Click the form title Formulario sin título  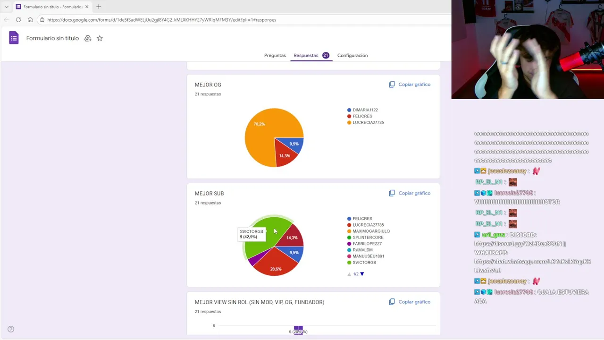point(52,38)
